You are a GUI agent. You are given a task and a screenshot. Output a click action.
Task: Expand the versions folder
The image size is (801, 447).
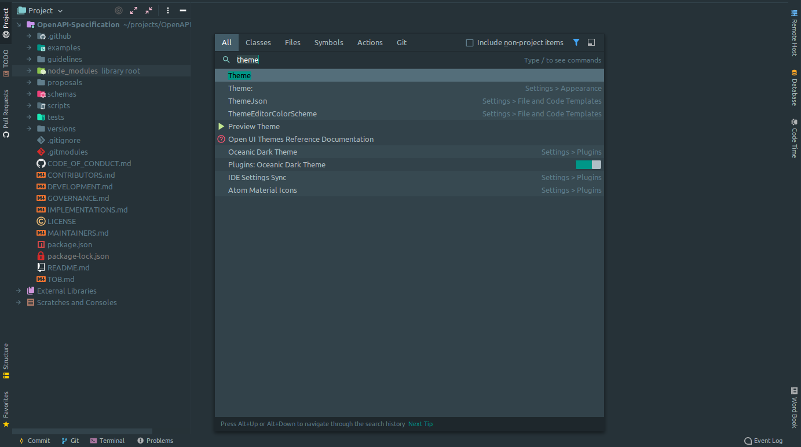29,129
